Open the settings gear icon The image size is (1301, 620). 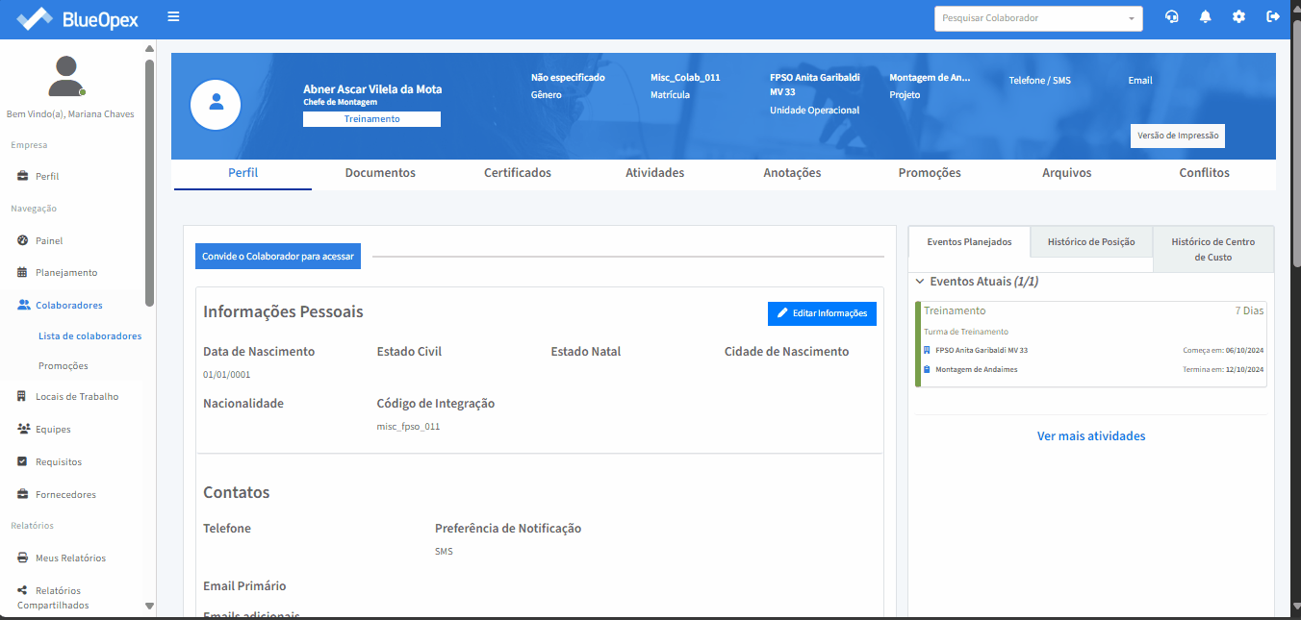click(1239, 16)
